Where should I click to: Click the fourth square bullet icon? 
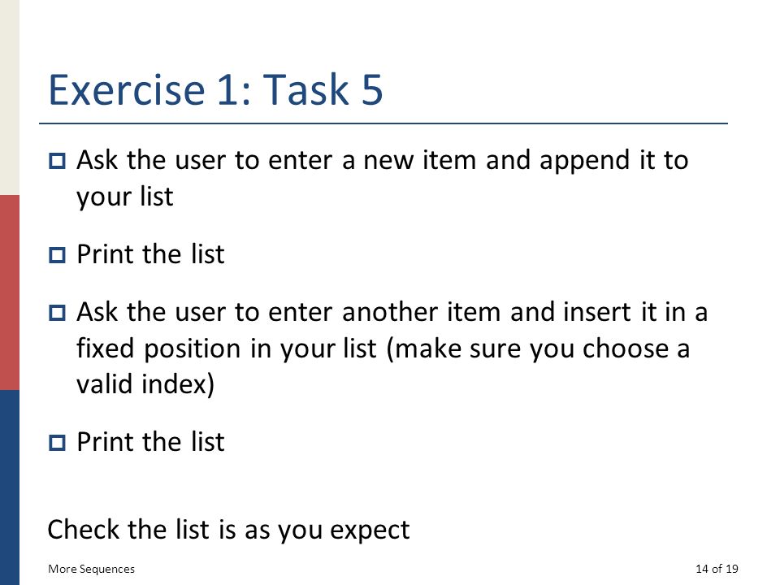57,443
